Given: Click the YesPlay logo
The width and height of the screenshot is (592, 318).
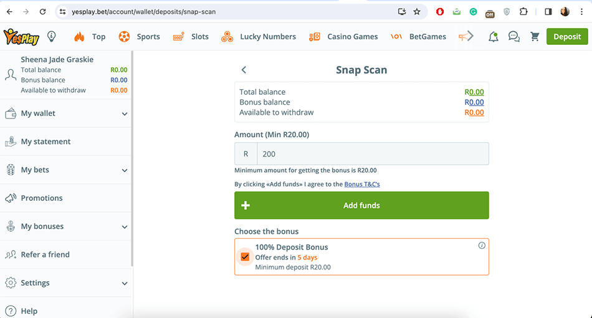Looking at the screenshot, I should [x=21, y=37].
